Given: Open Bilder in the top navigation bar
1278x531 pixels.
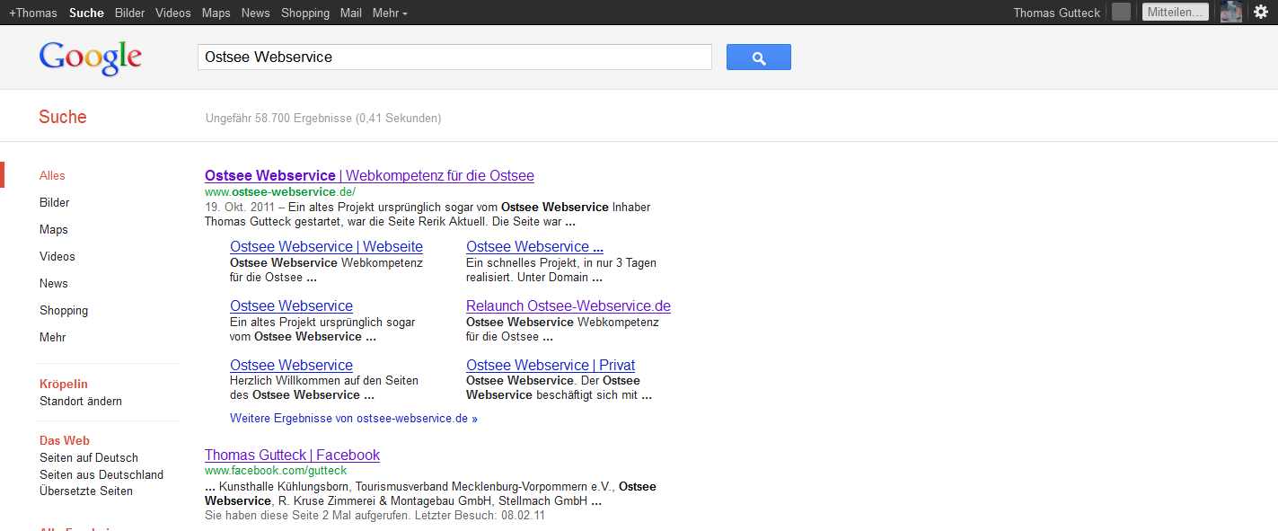Looking at the screenshot, I should [130, 13].
